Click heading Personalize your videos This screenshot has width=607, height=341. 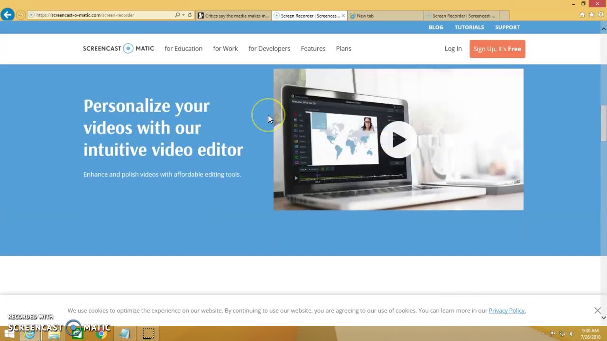click(x=163, y=127)
